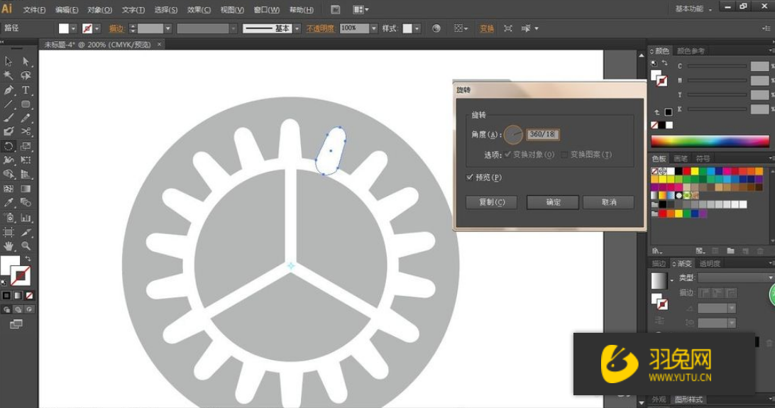This screenshot has height=408, width=775.
Task: Select the Eraser tool
Action: click(x=9, y=131)
